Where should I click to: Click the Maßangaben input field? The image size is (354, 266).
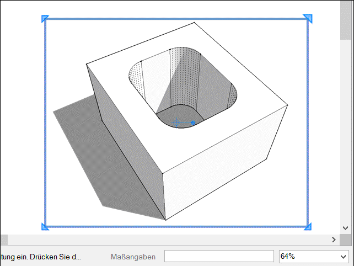coord(219,256)
